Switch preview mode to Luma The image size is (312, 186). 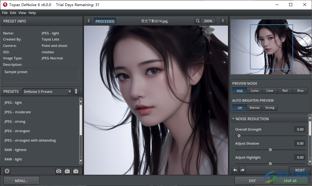point(254,90)
